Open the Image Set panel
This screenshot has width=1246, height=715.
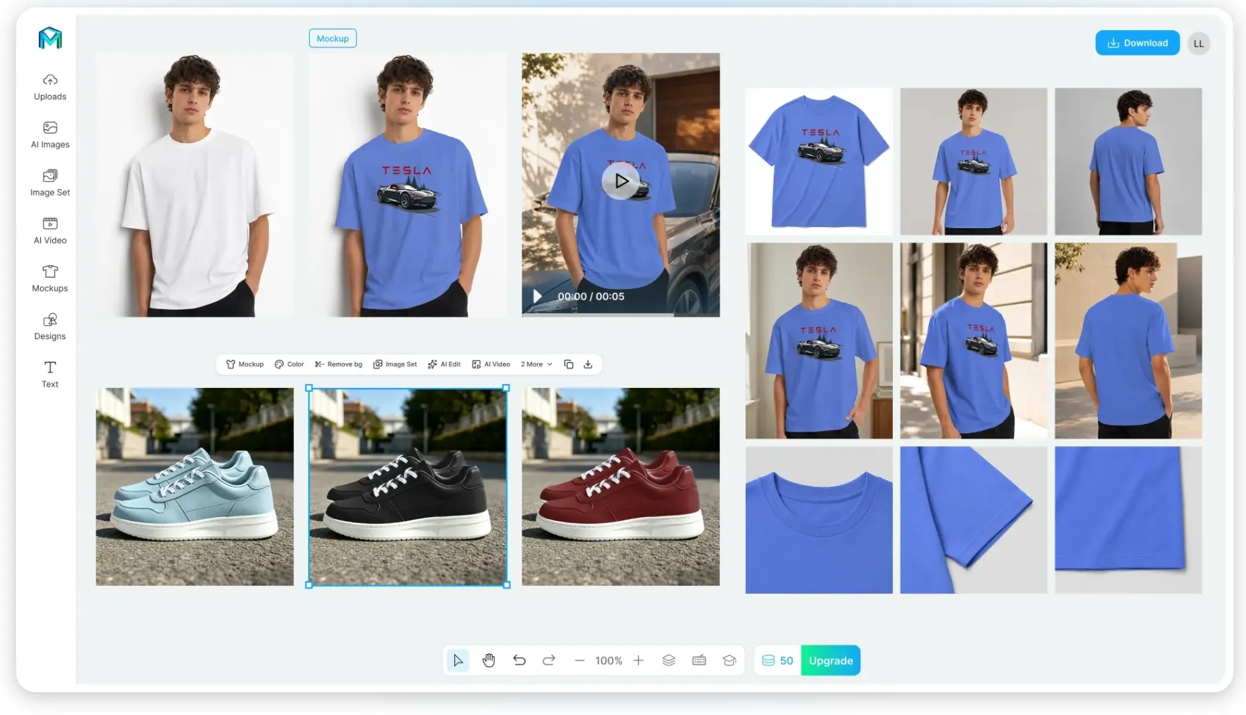tap(50, 183)
